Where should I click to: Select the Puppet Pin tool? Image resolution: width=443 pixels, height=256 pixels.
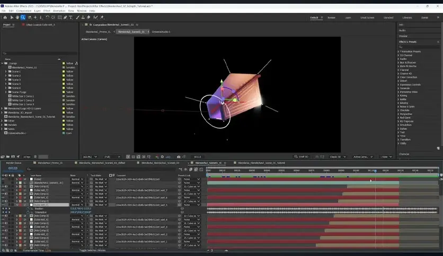tap(102, 17)
